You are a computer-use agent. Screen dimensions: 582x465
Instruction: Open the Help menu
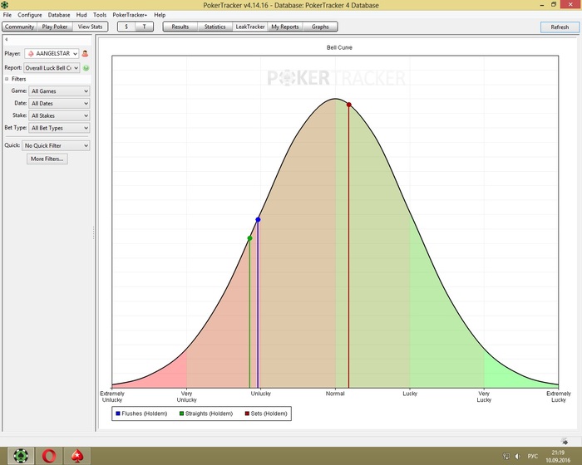point(160,15)
